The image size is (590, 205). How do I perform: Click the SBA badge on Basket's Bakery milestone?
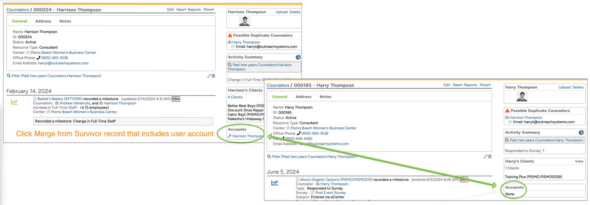175,99
